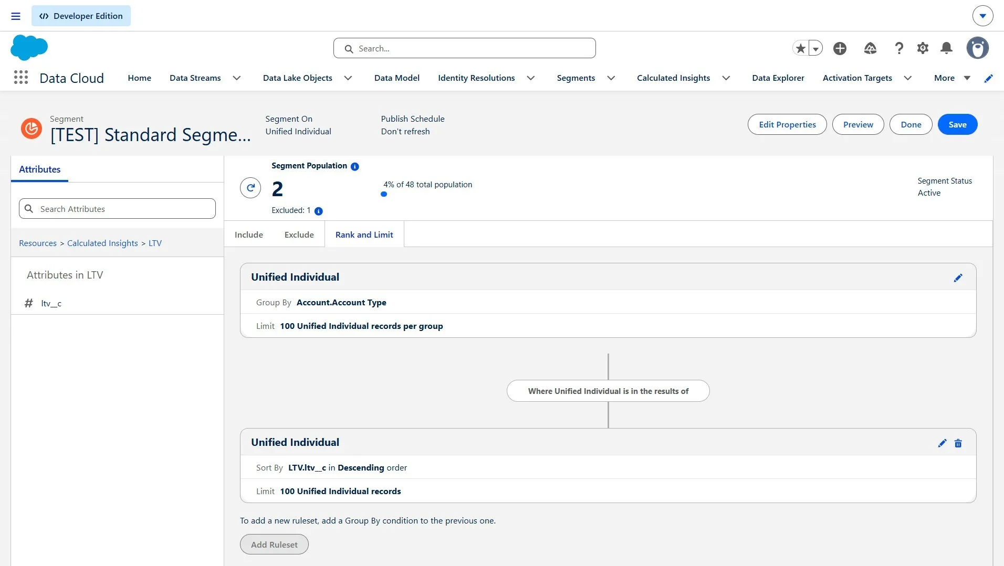Expand the Calculated Insights nav chevron
The height and width of the screenshot is (566, 1004).
[726, 78]
